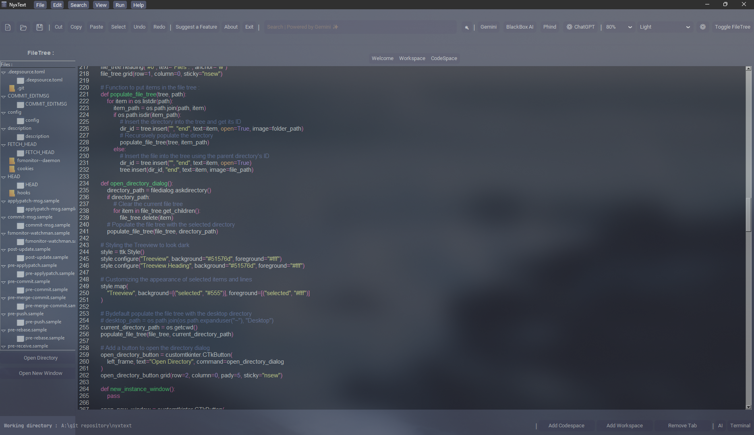Open ChatGPT from the toolbar
Viewport: 754px width, 435px height.
(x=580, y=27)
